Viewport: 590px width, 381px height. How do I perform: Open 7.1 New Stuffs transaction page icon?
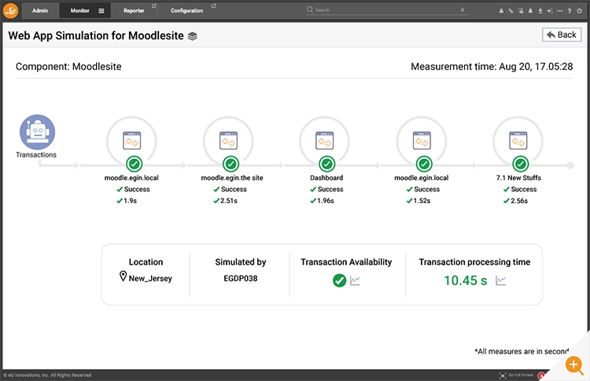(x=518, y=141)
